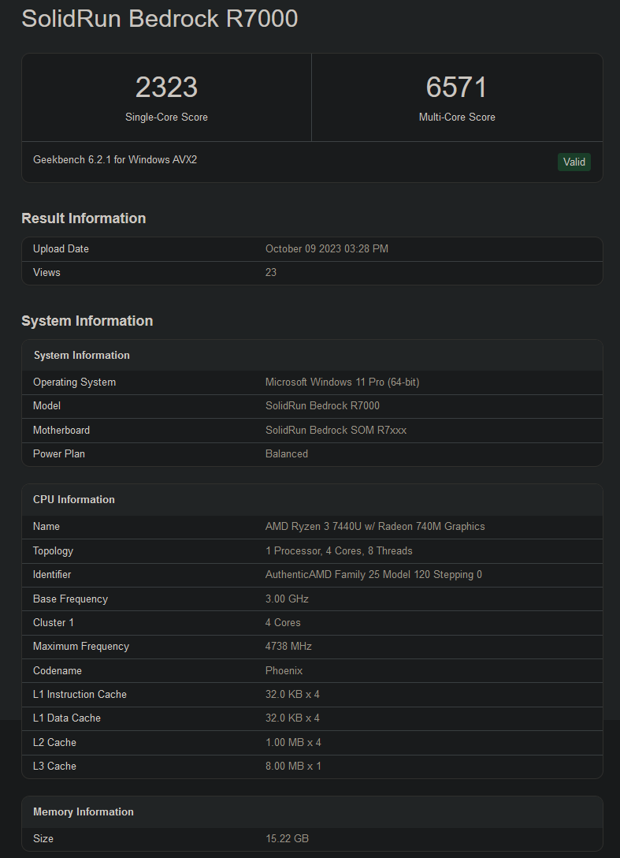The image size is (620, 858).
Task: Click the Microsoft Windows 11 Pro operating system value
Action: [342, 382]
